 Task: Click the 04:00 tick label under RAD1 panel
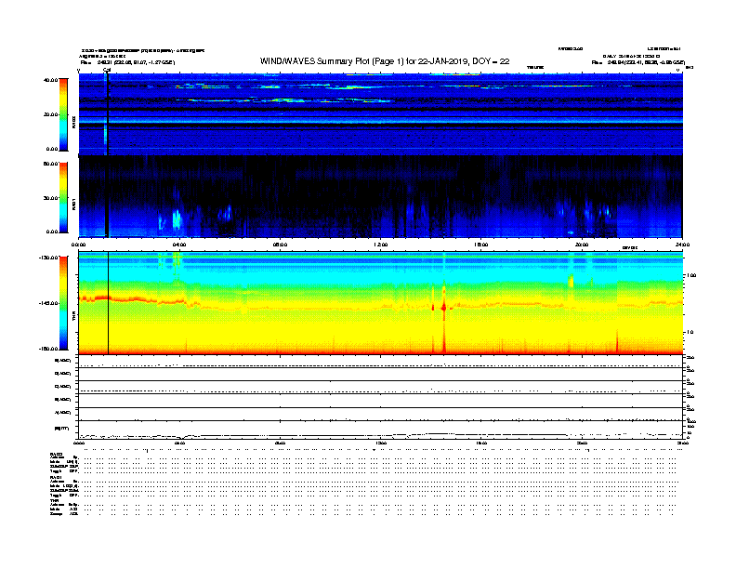tap(179, 245)
